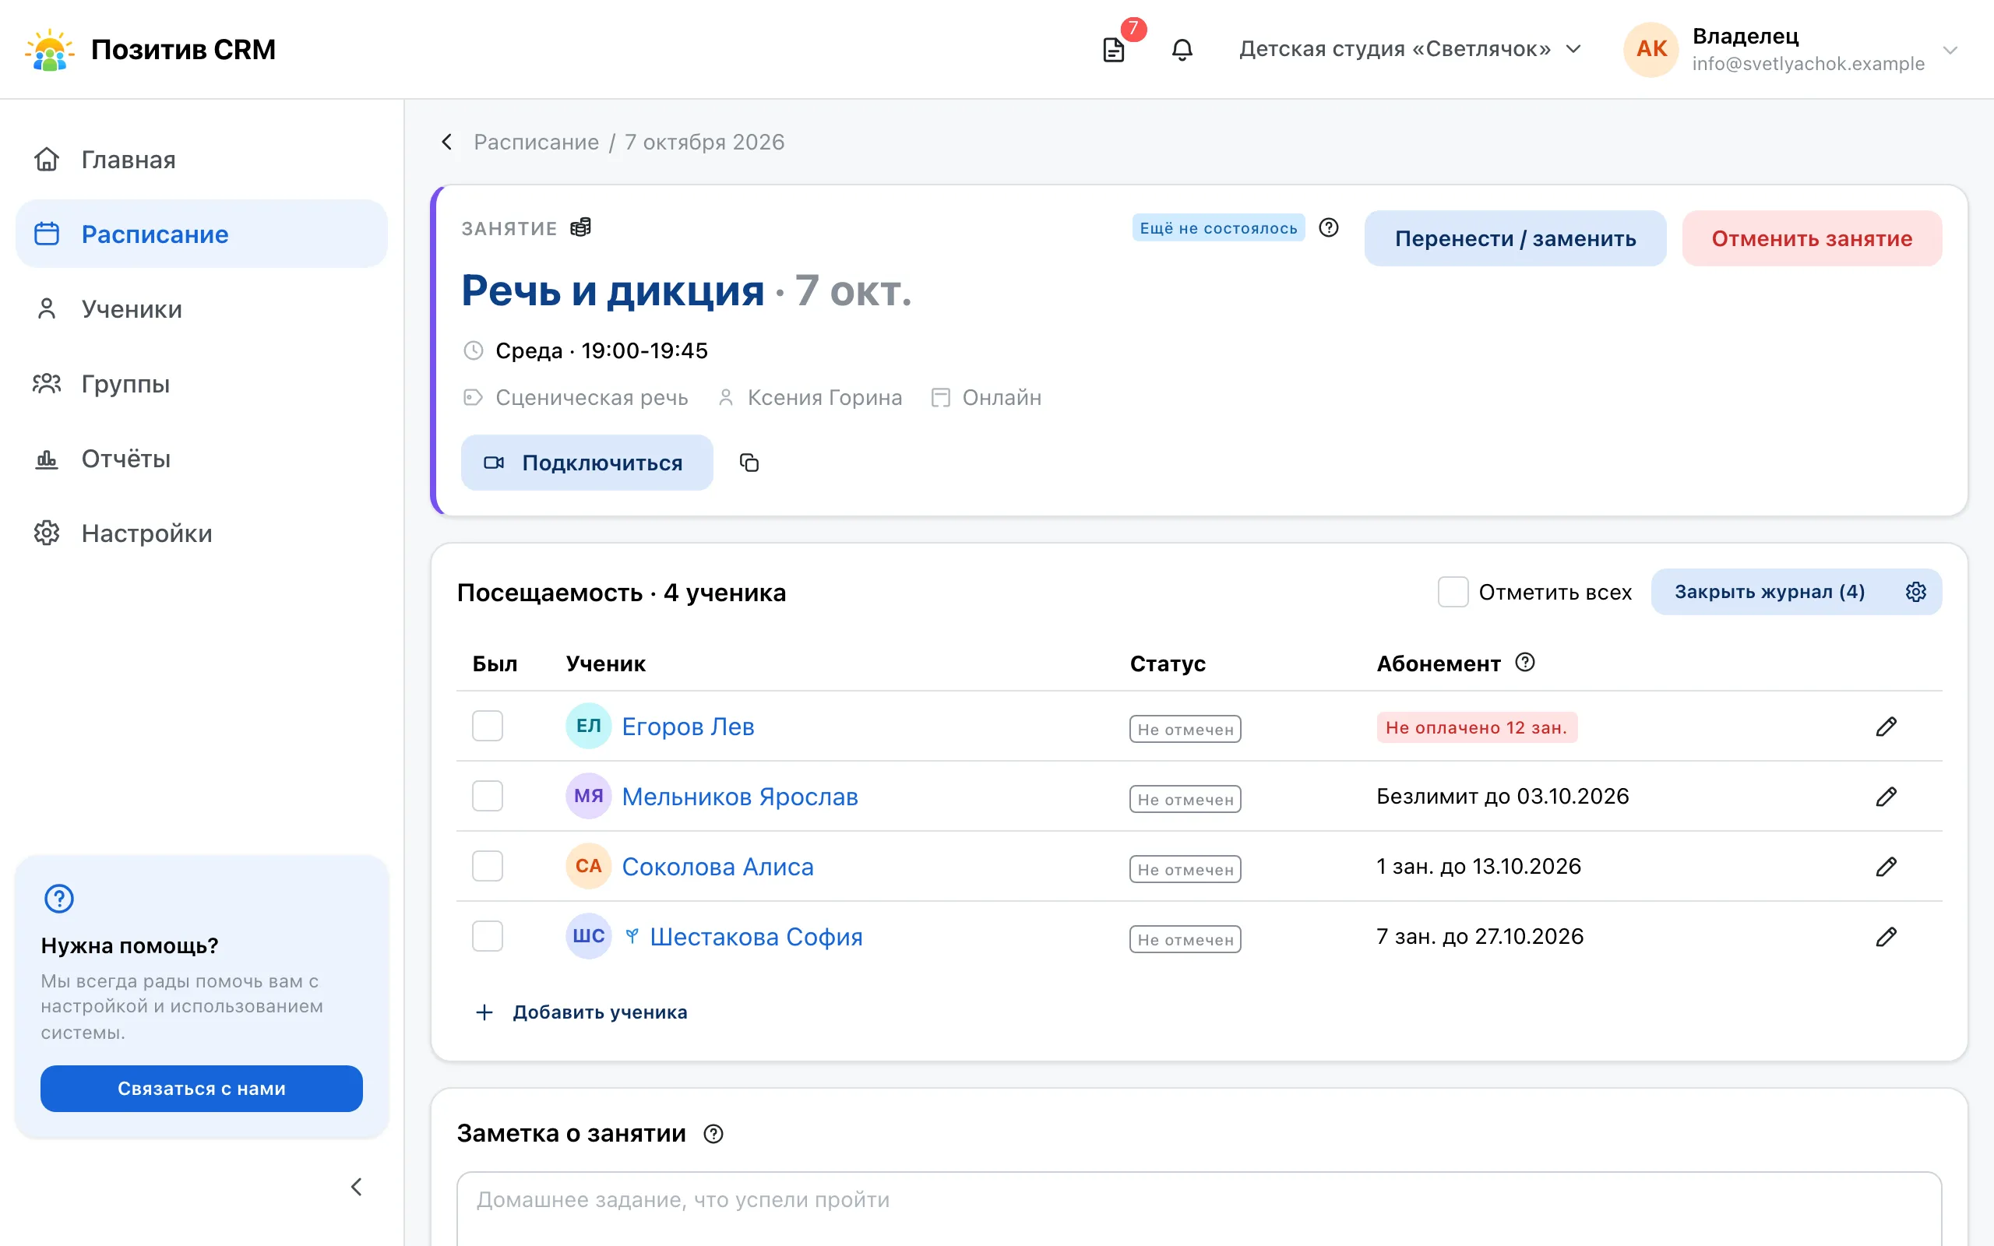The image size is (1994, 1246).
Task: Click Закрыть журнал (4) button
Action: click(x=1770, y=592)
